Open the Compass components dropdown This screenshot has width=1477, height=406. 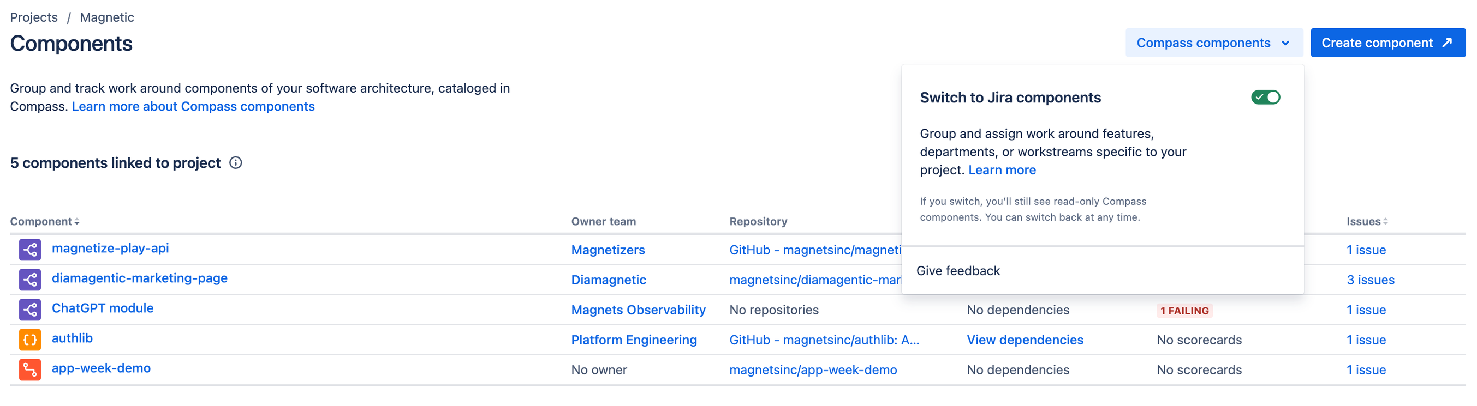tap(1214, 43)
